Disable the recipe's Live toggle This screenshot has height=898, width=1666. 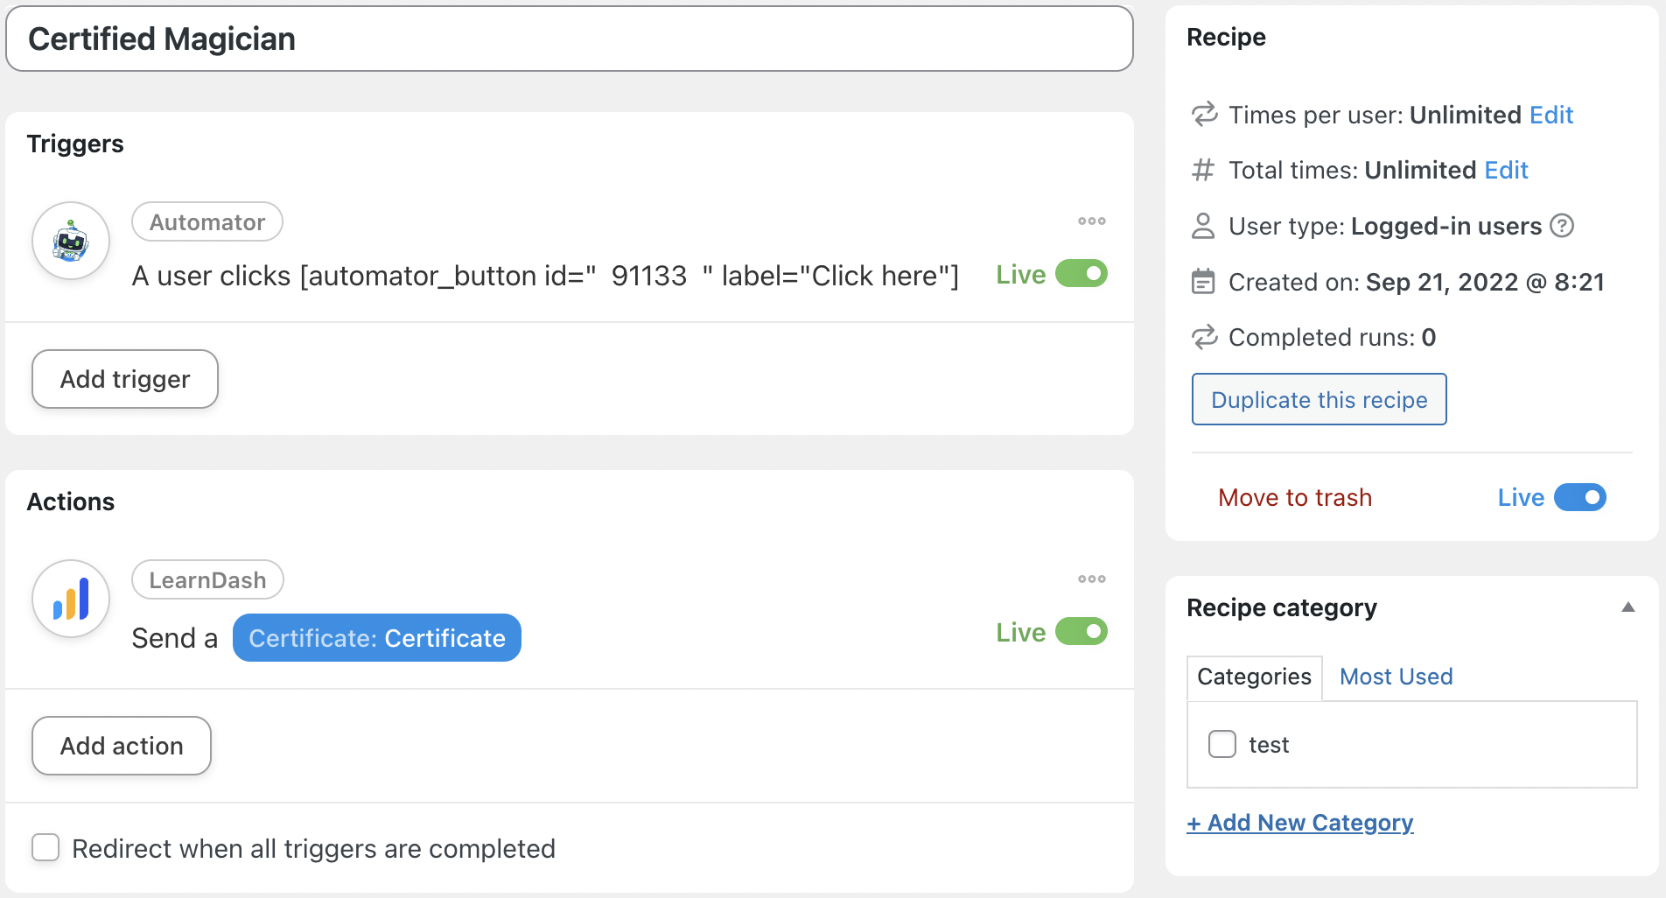1579,497
